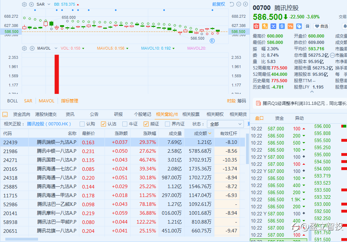Click the alert bell icon
Screen dimensions: 347x242
pos(345,26)
